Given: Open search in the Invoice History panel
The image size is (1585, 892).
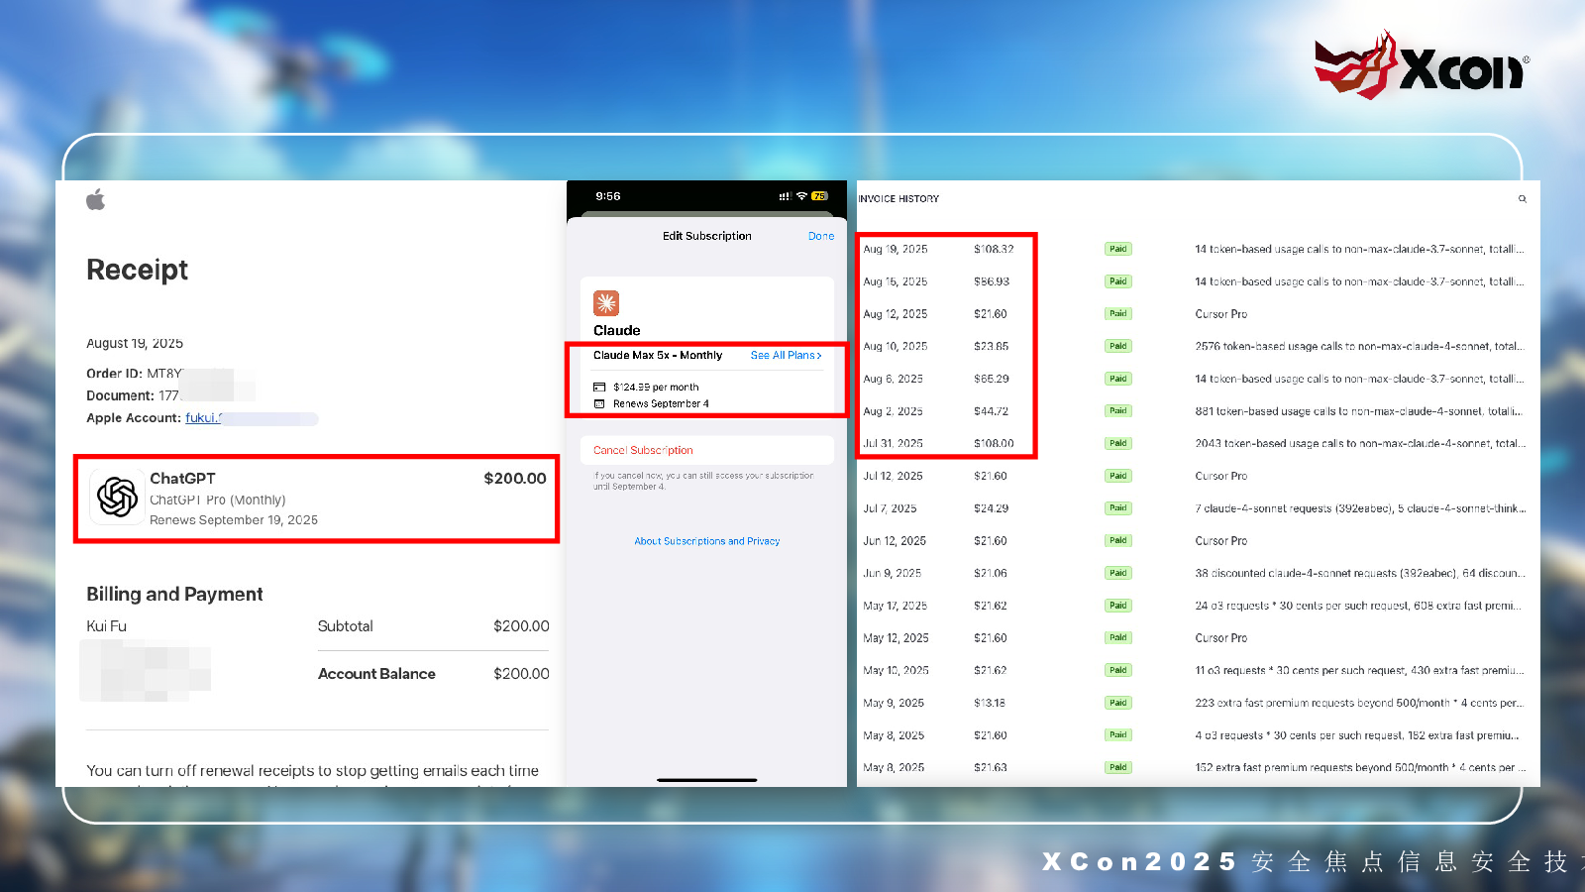Looking at the screenshot, I should (x=1523, y=199).
